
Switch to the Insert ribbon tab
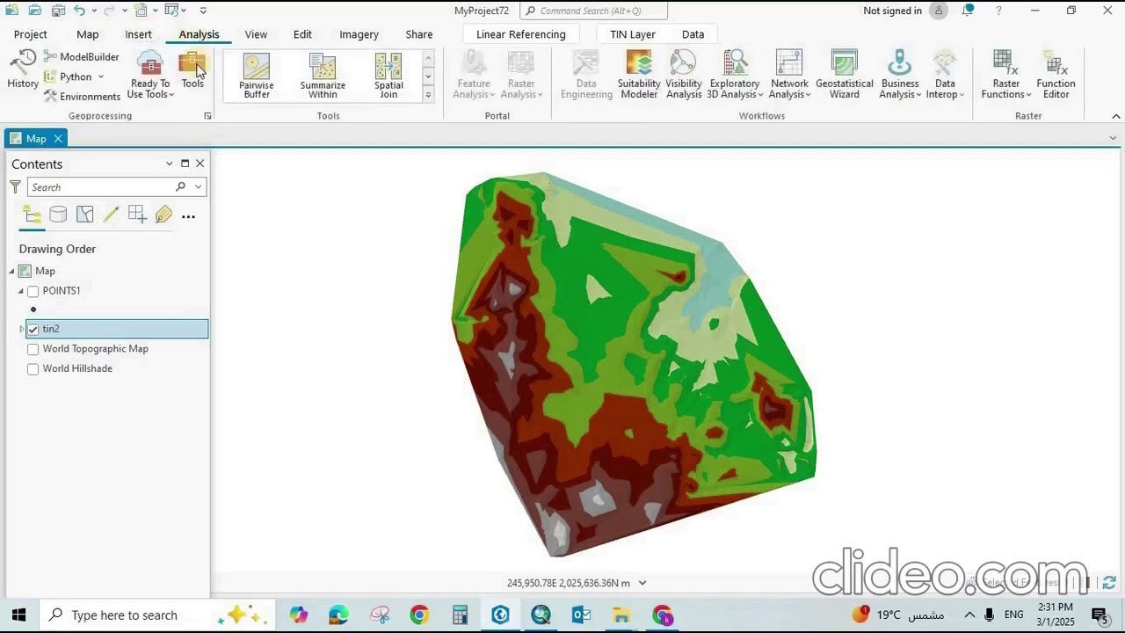click(138, 34)
